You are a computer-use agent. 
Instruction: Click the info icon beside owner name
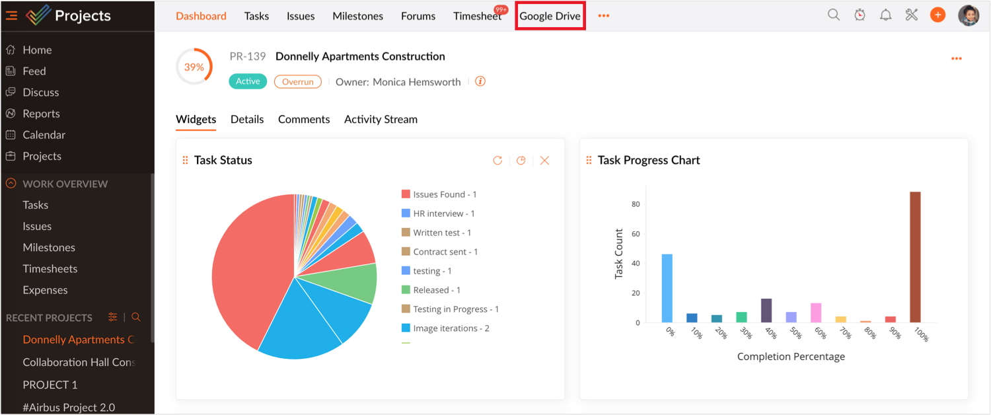pyautogui.click(x=480, y=81)
